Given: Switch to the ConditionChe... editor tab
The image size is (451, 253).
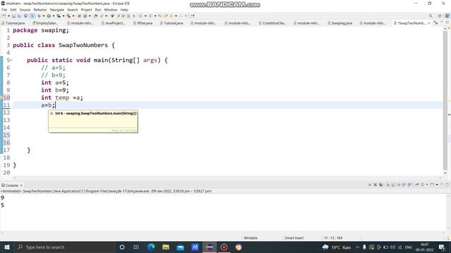Looking at the screenshot, I should click(x=272, y=23).
